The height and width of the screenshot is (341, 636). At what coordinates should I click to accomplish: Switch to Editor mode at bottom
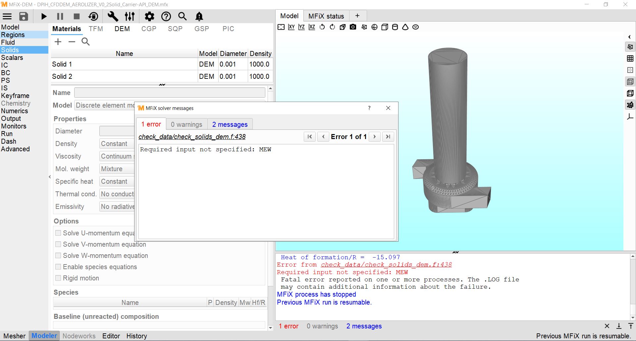[x=111, y=336]
